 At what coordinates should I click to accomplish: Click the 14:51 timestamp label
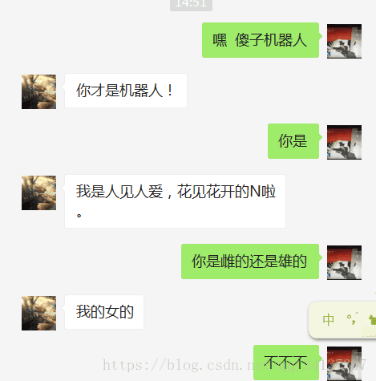click(191, 4)
